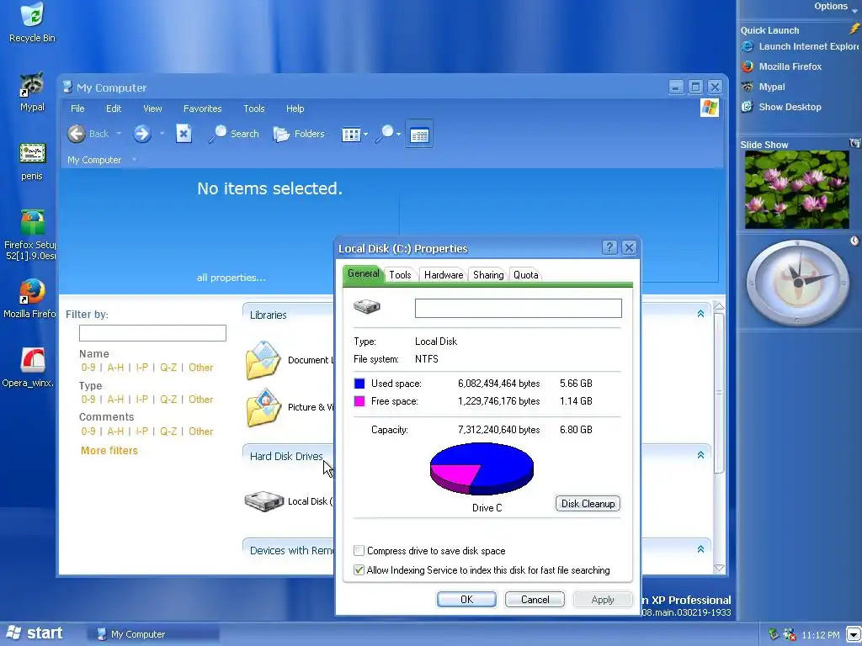This screenshot has height=646, width=862.
Task: Open the Back button history dropdown arrow
Action: click(119, 134)
